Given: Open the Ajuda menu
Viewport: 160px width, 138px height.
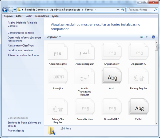Looking at the screenshot, I should (x=55, y=16).
